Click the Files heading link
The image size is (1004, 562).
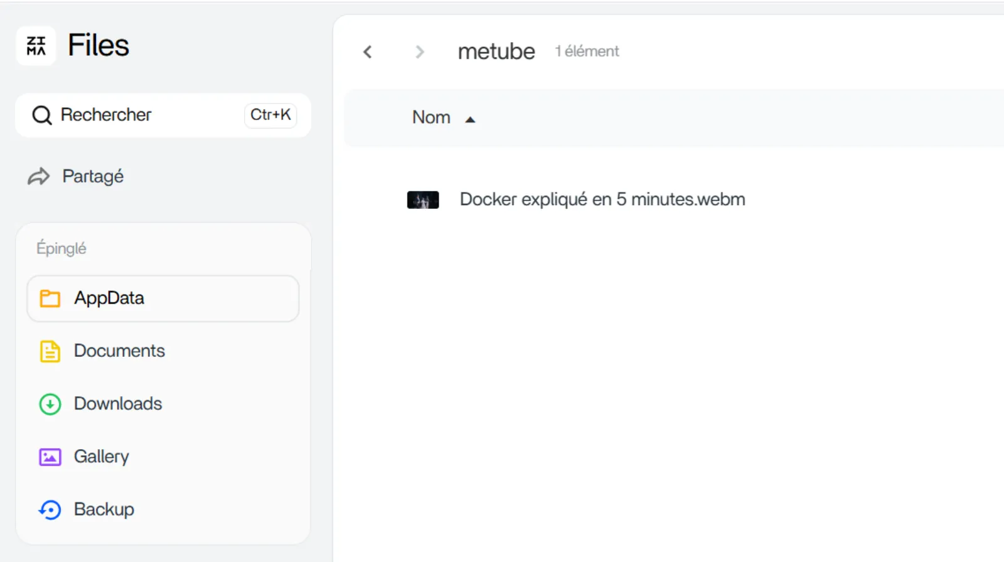click(98, 45)
